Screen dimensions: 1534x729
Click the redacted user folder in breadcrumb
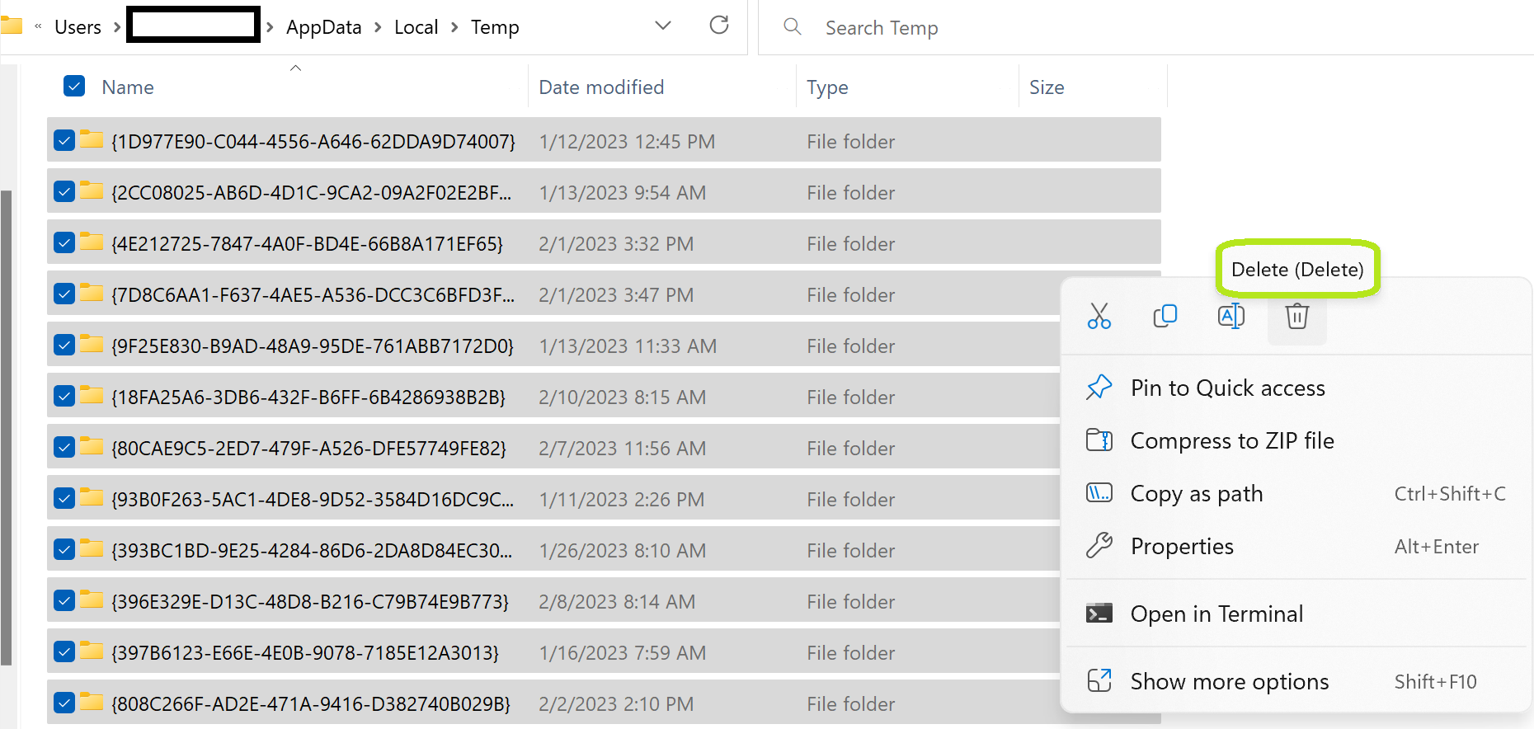[193, 24]
